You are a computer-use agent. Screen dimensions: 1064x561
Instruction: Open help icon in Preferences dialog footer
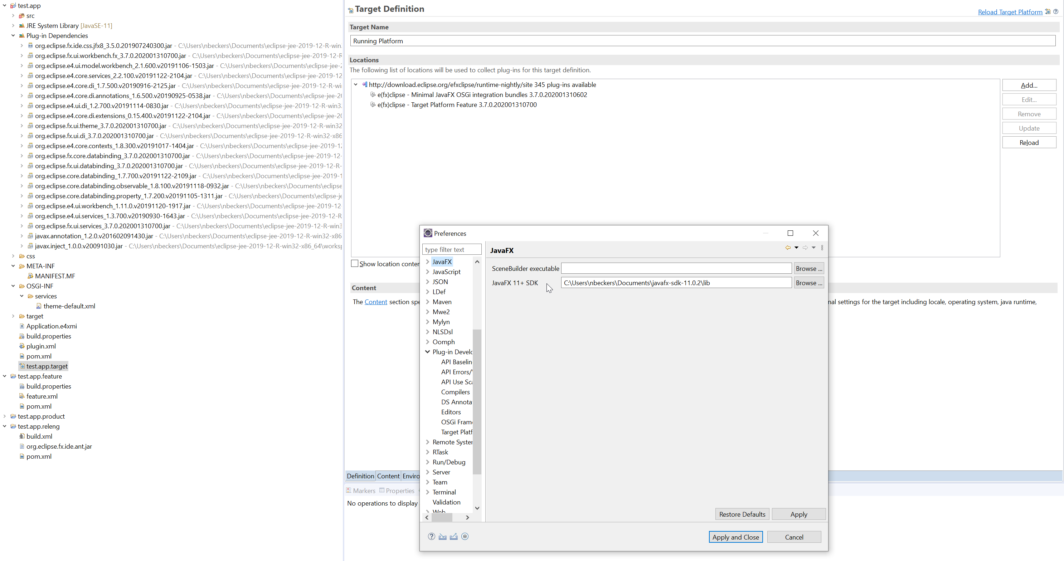(x=431, y=536)
